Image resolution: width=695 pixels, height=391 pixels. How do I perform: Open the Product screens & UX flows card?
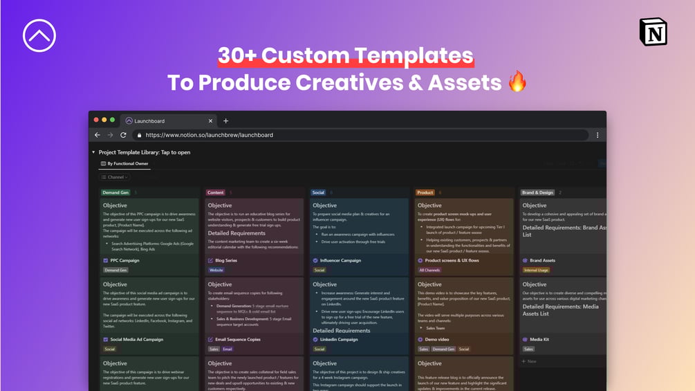[x=452, y=261]
